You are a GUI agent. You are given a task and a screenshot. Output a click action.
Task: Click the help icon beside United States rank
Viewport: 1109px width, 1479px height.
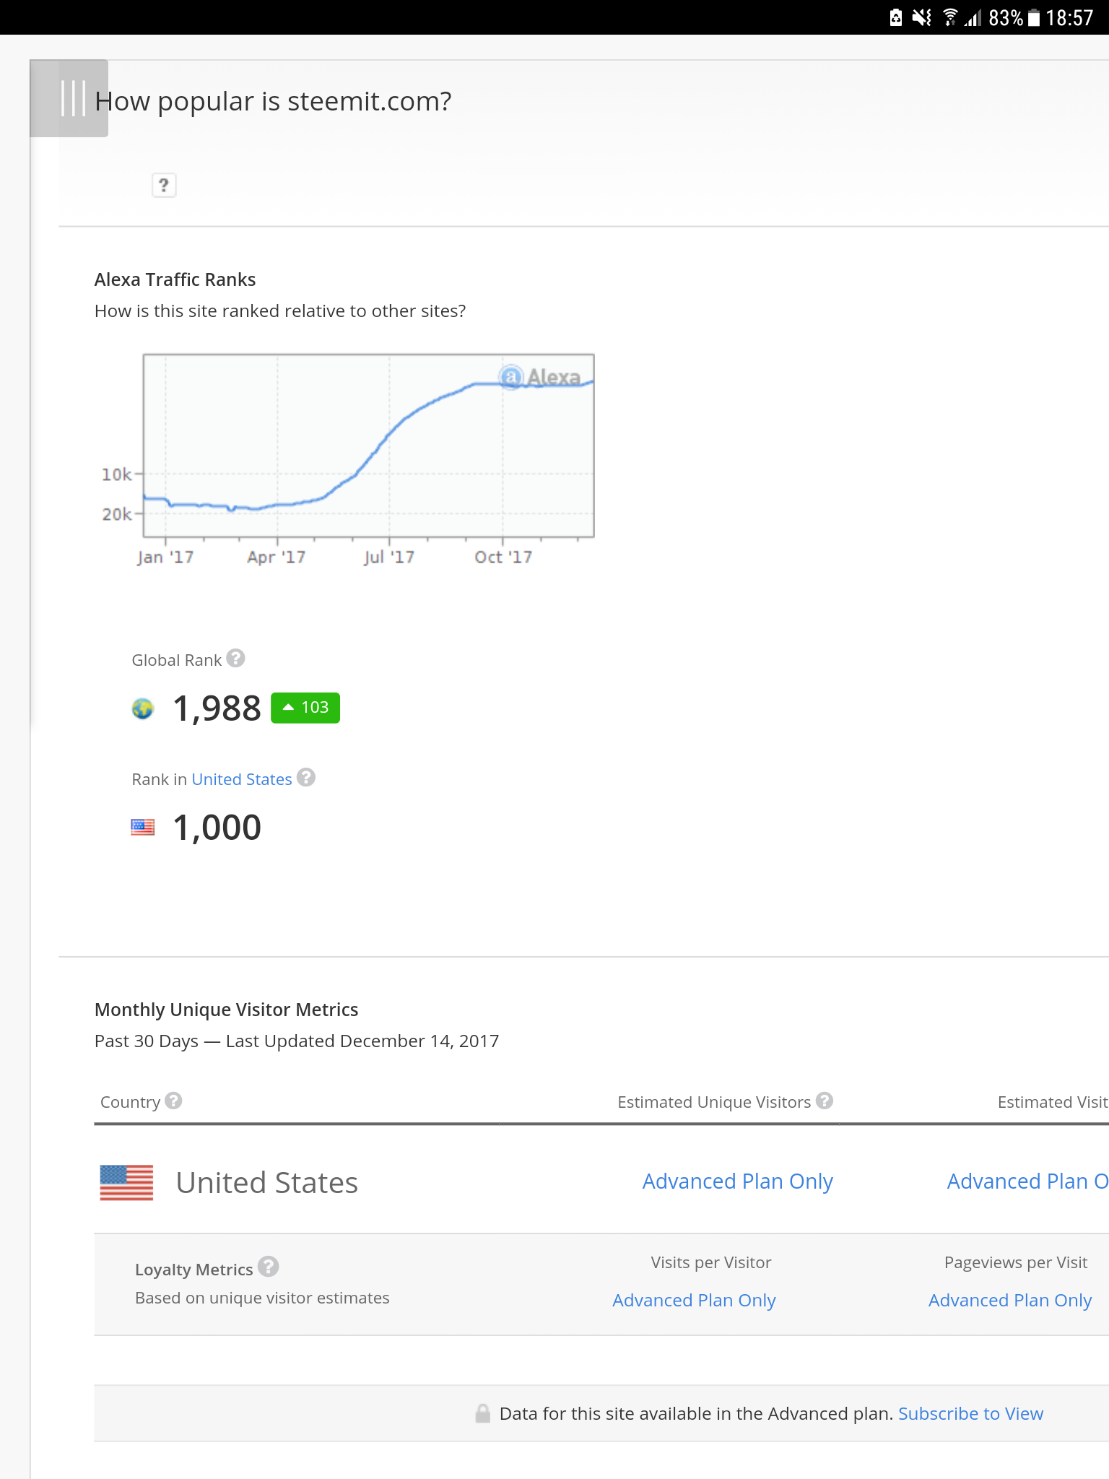coord(306,778)
